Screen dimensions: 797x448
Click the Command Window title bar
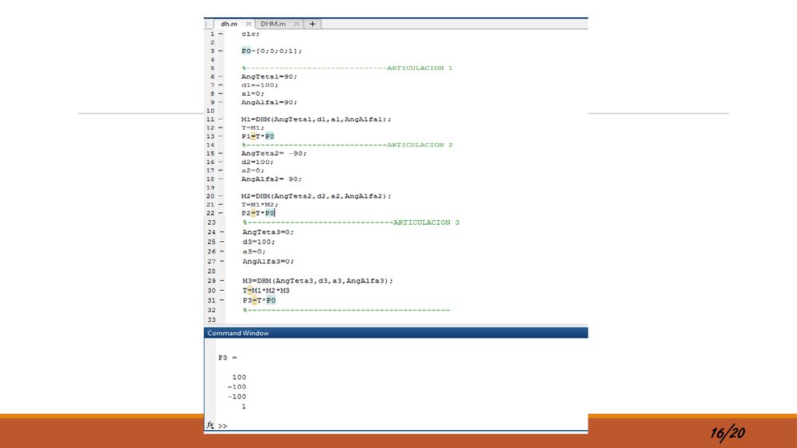point(396,333)
